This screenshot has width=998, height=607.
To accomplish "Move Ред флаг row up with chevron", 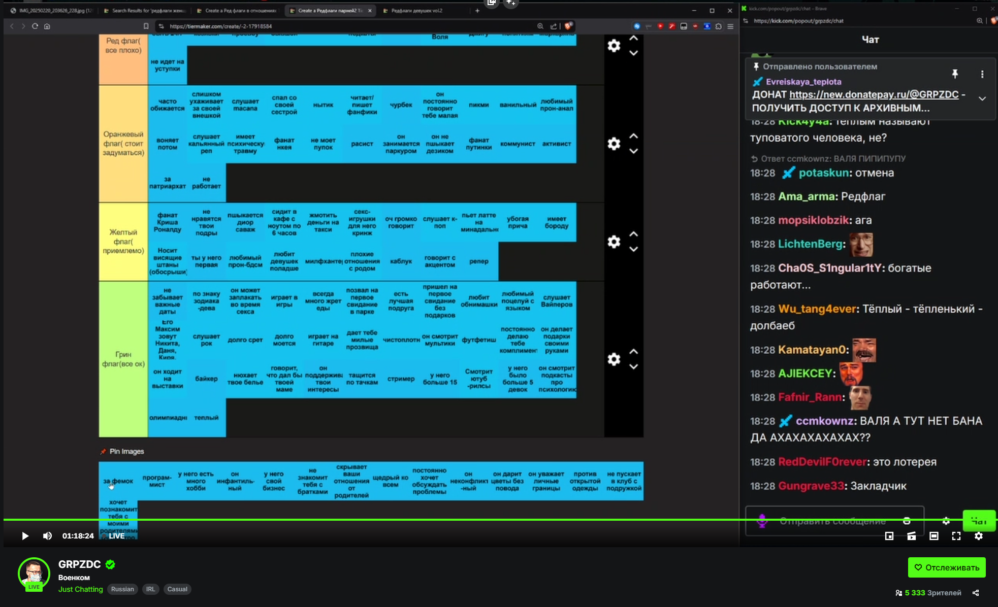I will [x=633, y=38].
